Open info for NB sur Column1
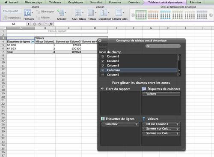The width and height of the screenshot is (214, 157). (177, 124)
